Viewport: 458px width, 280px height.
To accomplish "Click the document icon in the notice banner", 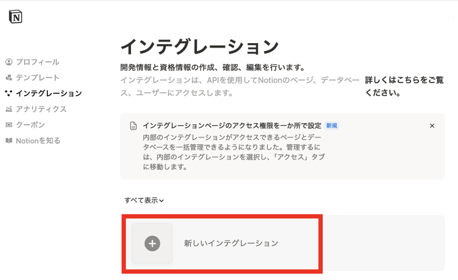I will [134, 126].
